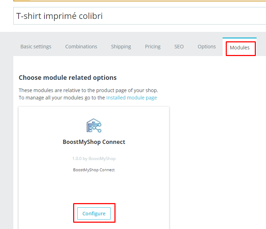Switch to the Options tab
The image size is (266, 229).
tap(206, 47)
